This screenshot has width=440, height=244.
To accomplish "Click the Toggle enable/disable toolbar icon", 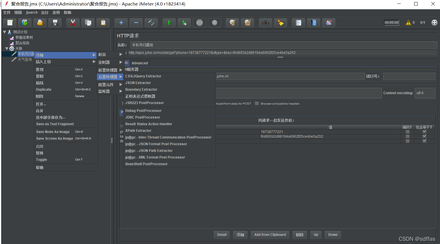I will coord(151,23).
